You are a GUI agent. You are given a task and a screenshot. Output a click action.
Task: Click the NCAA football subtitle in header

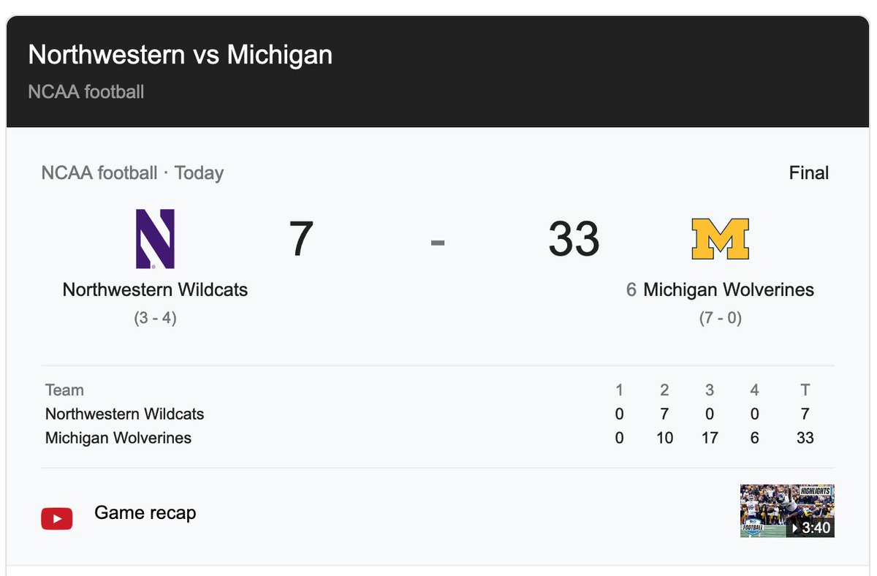86,92
